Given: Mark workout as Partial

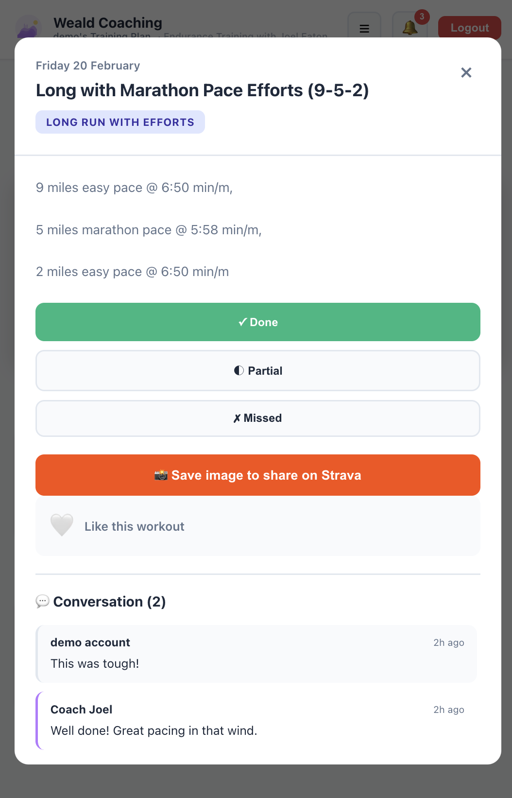Looking at the screenshot, I should [258, 371].
